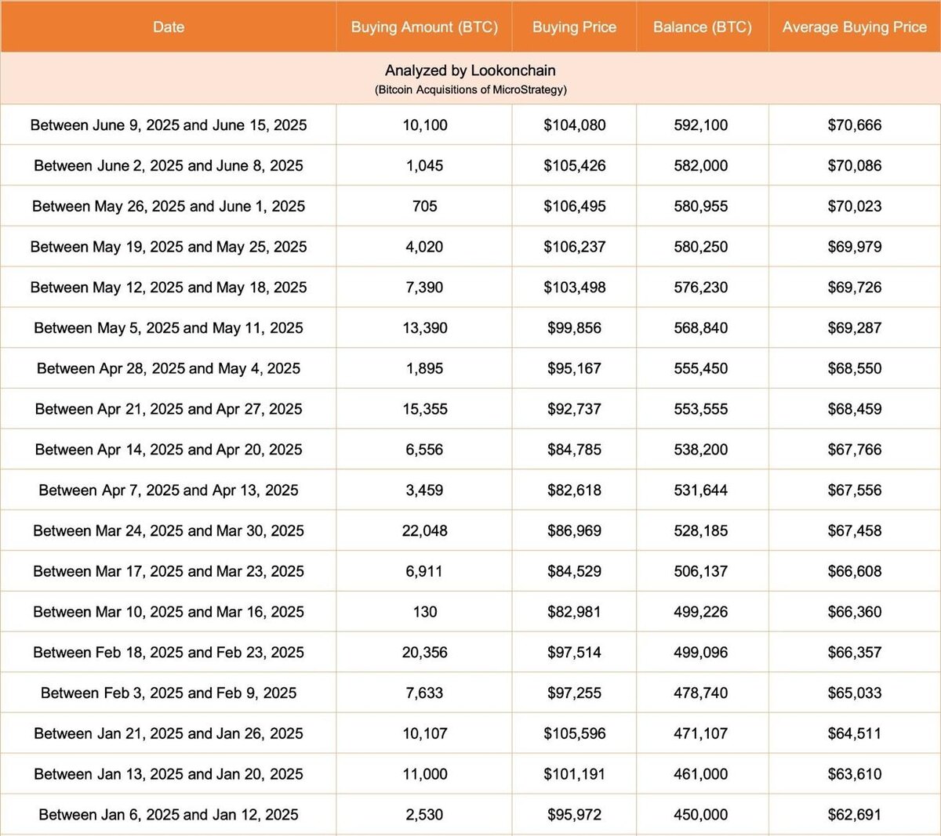Click the Bitcoin Acquisitions of MicroStrategy subtitle
Screen dimensions: 941x836
[x=470, y=89]
